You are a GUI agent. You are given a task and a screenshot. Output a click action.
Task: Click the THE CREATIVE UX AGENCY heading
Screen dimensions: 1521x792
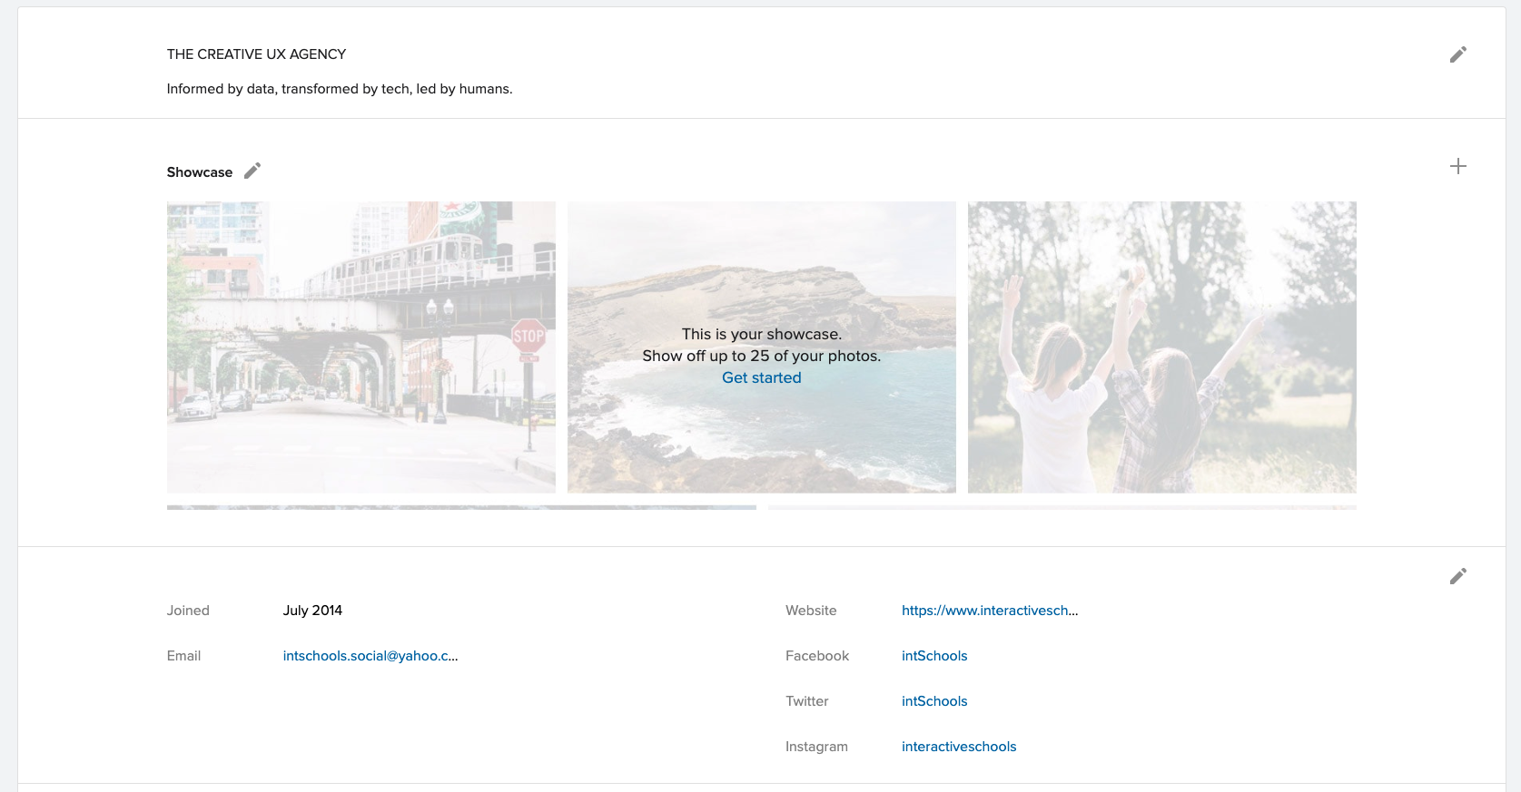pyautogui.click(x=256, y=54)
